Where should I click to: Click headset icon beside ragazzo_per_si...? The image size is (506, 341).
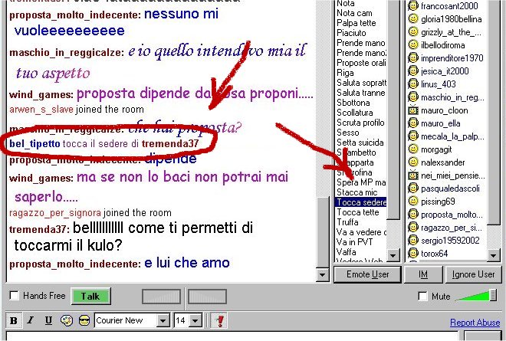413,227
